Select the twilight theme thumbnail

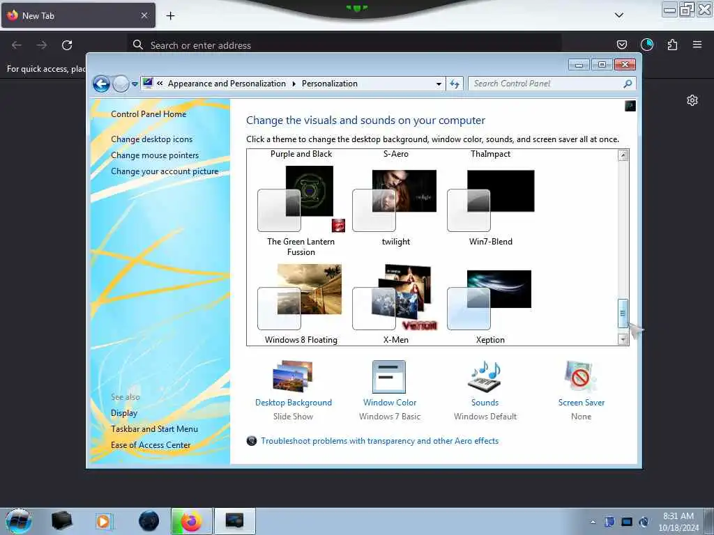(395, 201)
